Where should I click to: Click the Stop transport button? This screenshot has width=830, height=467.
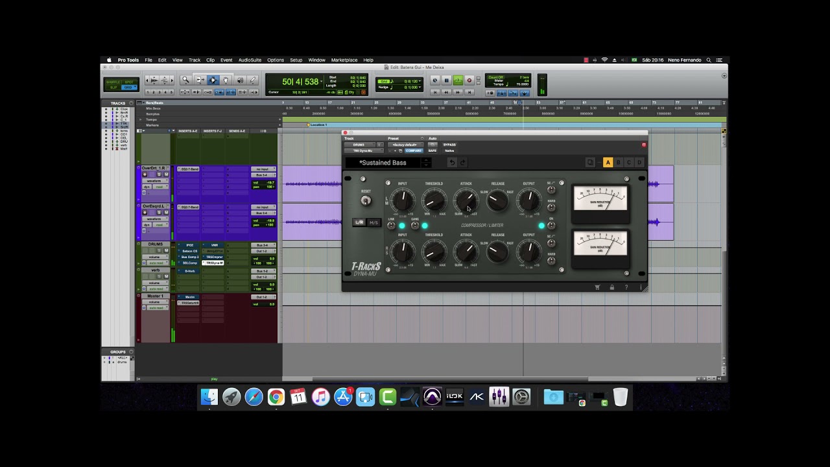(446, 80)
